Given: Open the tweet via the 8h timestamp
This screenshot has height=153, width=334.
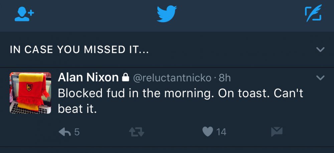Looking at the screenshot, I should pos(225,78).
